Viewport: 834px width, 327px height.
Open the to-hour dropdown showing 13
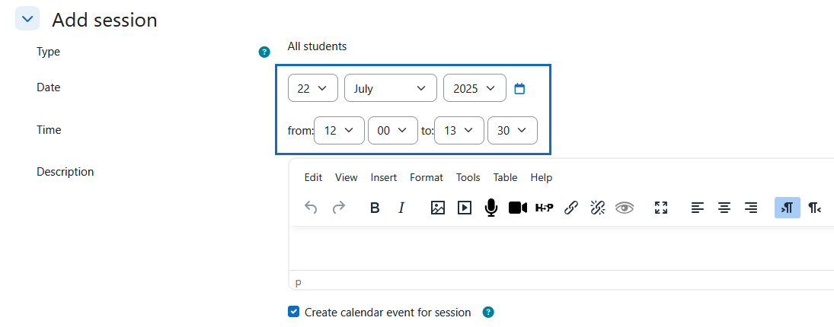459,131
